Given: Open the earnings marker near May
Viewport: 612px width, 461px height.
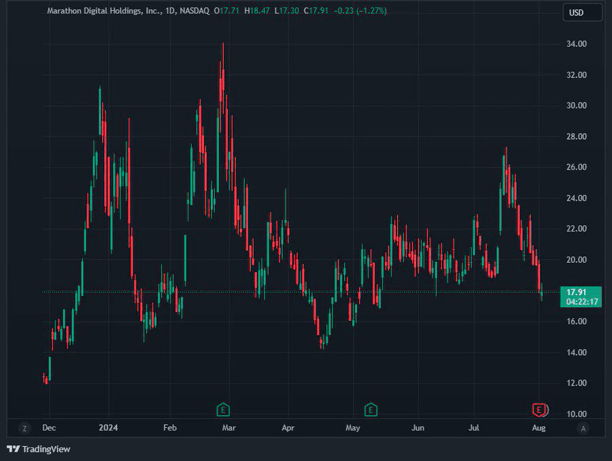Looking at the screenshot, I should (371, 409).
